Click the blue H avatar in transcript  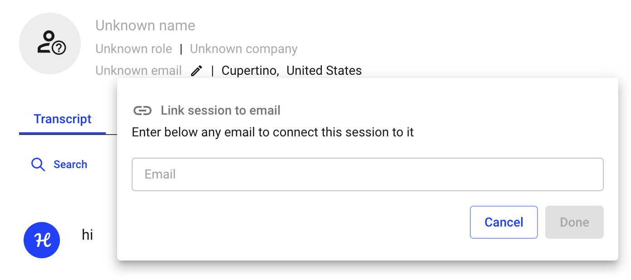tap(42, 240)
